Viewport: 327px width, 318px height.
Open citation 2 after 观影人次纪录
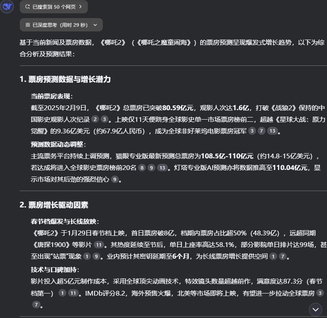tap(95, 120)
